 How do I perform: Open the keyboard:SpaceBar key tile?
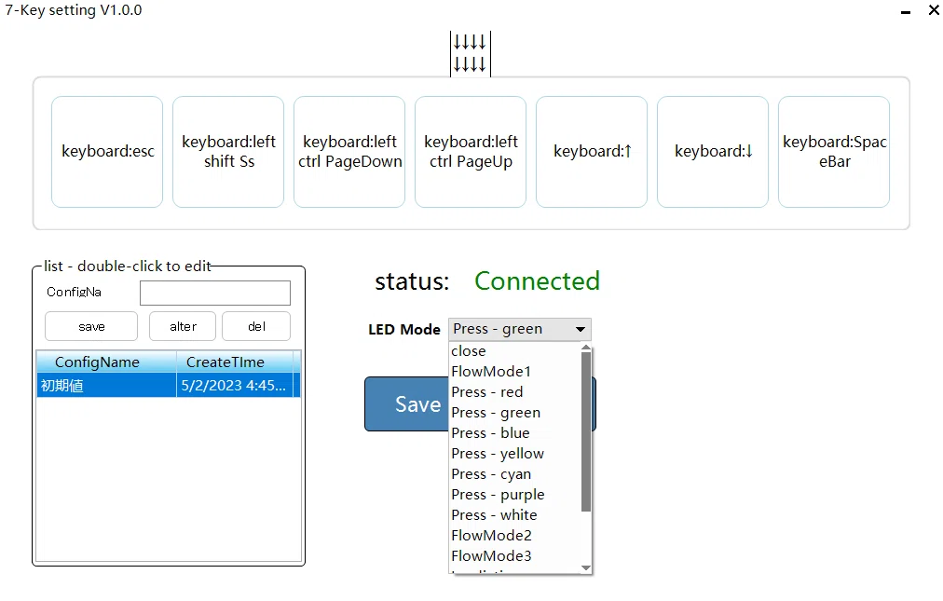point(834,152)
